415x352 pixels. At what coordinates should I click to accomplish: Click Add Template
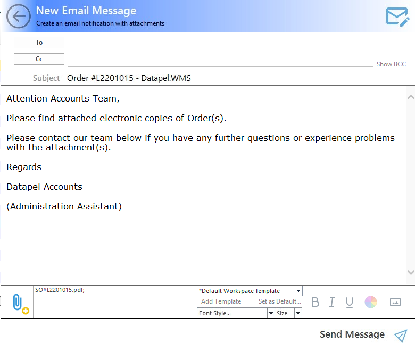click(x=221, y=301)
